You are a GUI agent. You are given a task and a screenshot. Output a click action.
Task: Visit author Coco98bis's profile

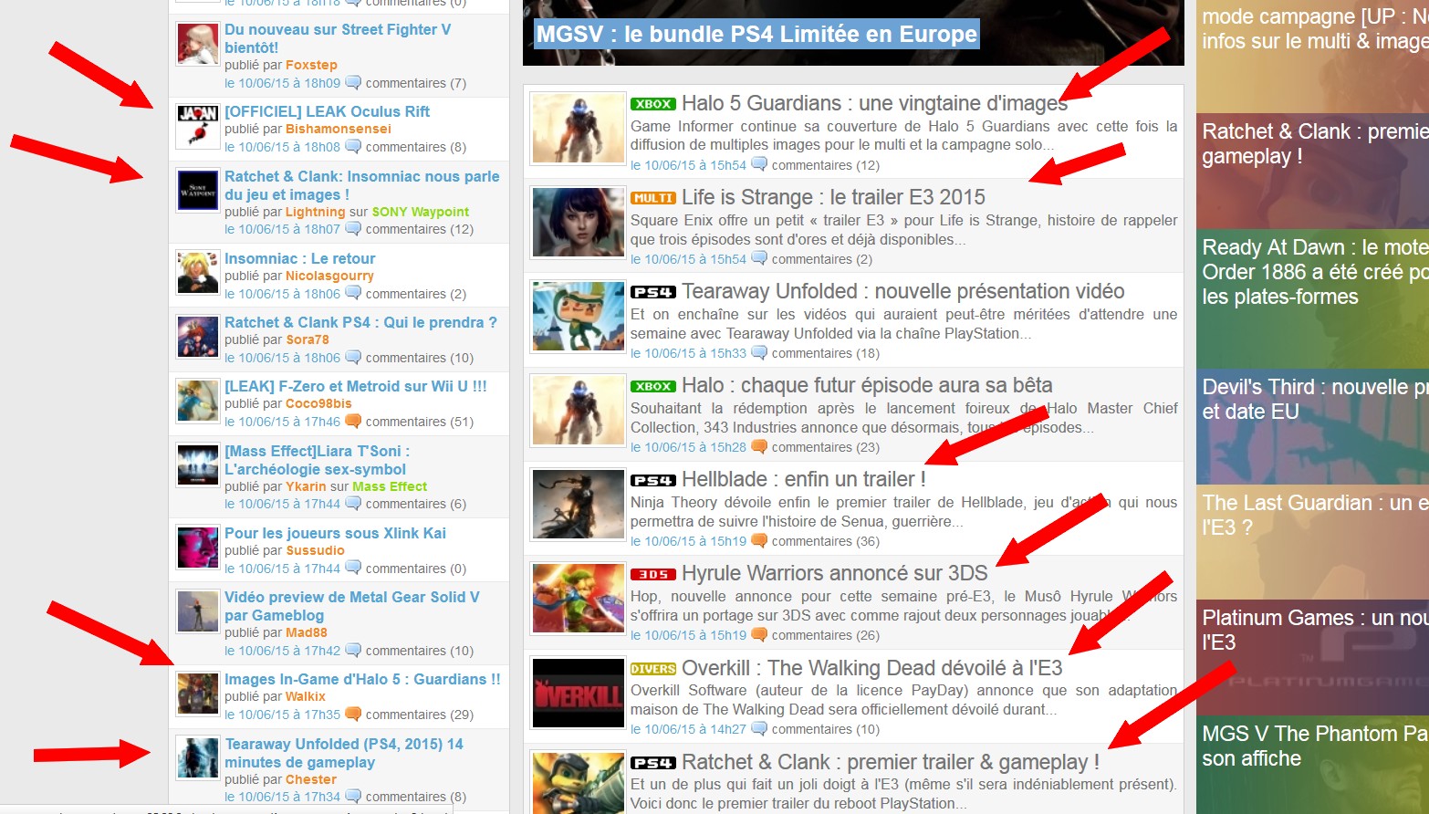point(318,403)
